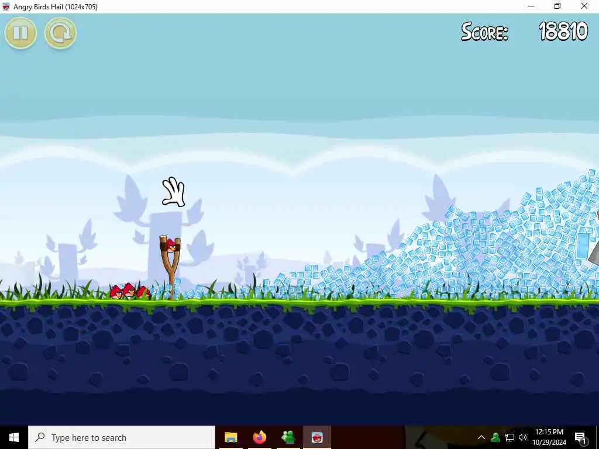Image resolution: width=599 pixels, height=449 pixels.
Task: Click the 18810 score value
Action: point(563,32)
